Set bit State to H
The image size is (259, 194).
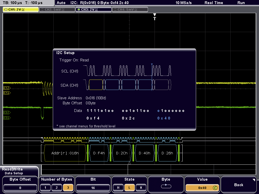(118, 187)
